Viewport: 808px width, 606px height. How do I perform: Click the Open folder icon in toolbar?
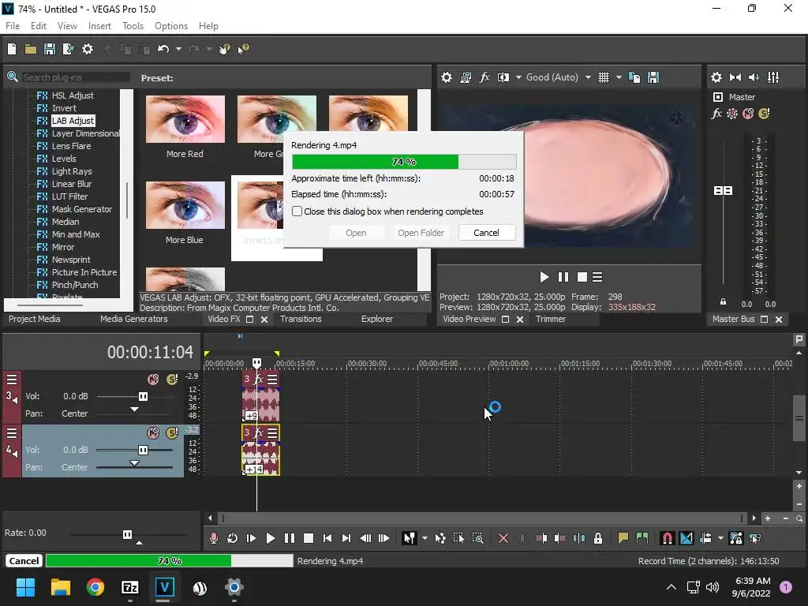31,49
